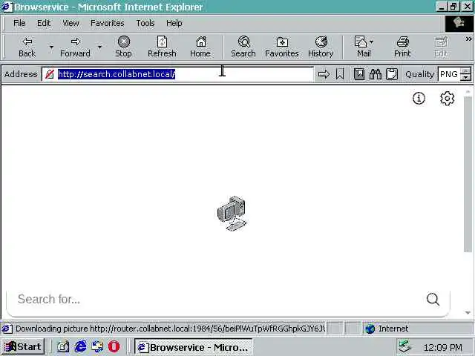Open the Windows Start menu
The image size is (475, 356).
(24, 346)
